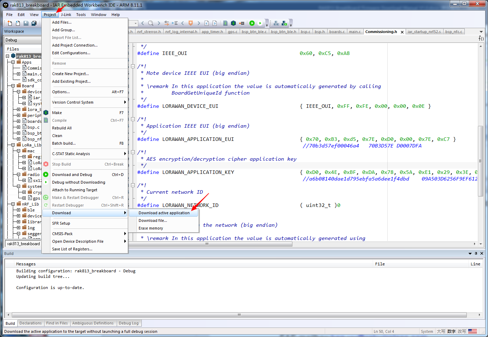Screen dimensions: 488x337
Task: Collapse the Apps folder in workspace
Action: point(13,62)
